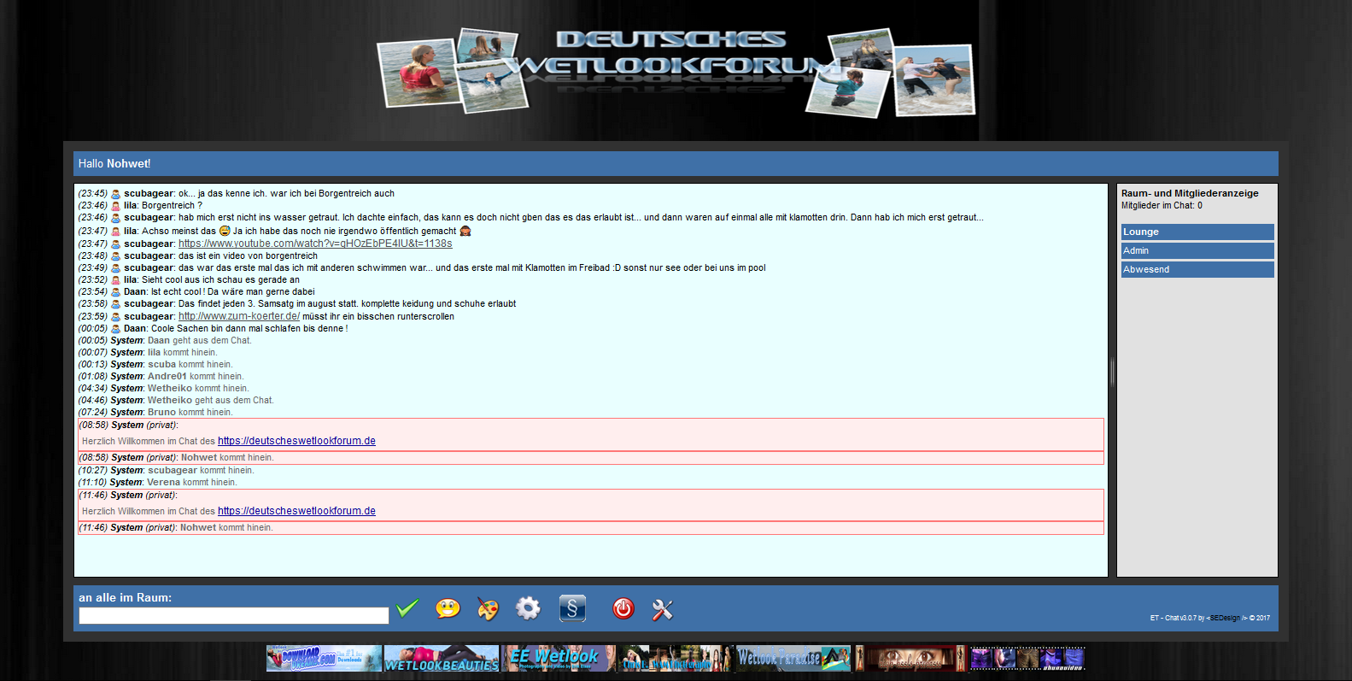The image size is (1352, 681).
Task: Click the red power logout icon
Action: [x=623, y=608]
